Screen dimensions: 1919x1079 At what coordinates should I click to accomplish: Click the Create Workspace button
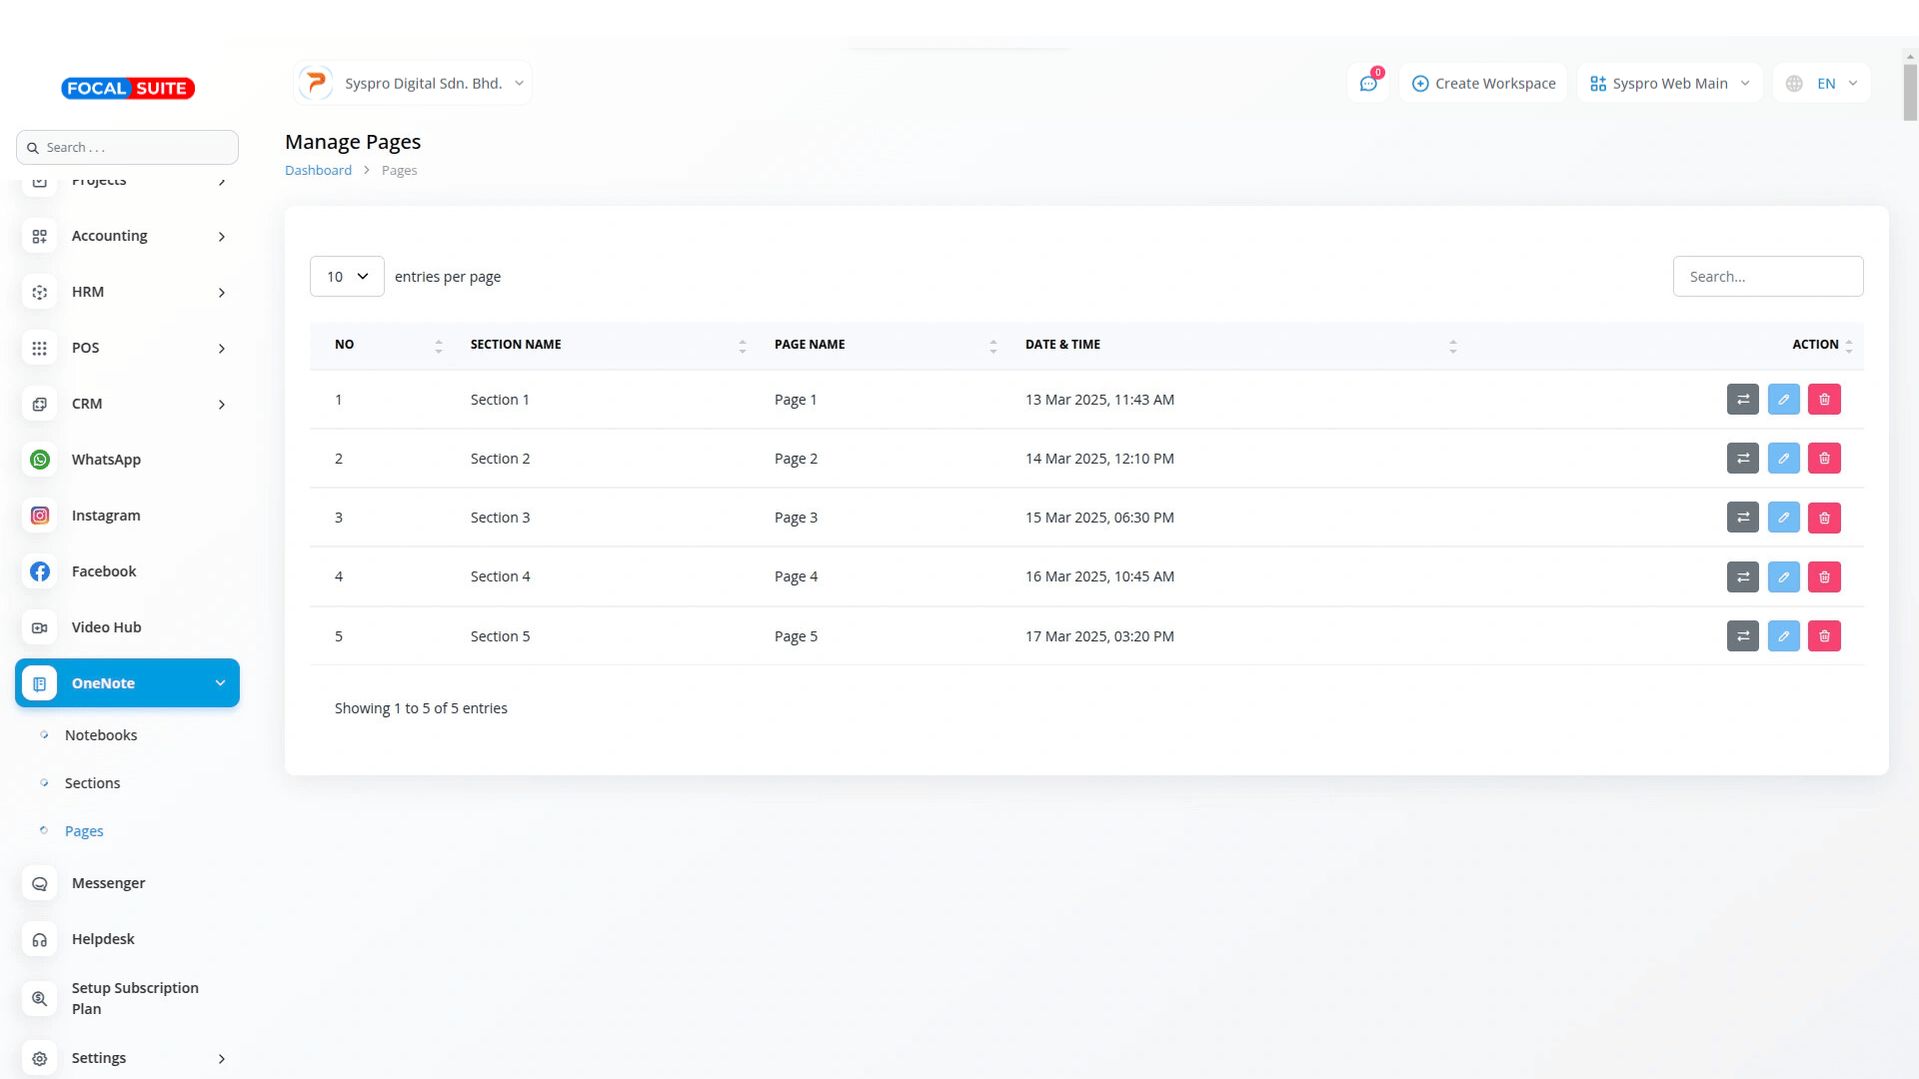[1483, 84]
